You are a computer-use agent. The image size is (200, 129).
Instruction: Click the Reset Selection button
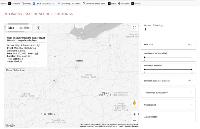15,70
